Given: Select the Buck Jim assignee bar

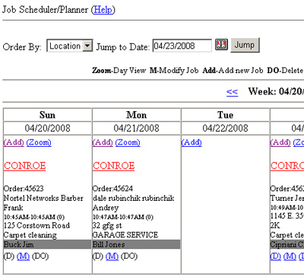Looking at the screenshot, I should (47, 244).
